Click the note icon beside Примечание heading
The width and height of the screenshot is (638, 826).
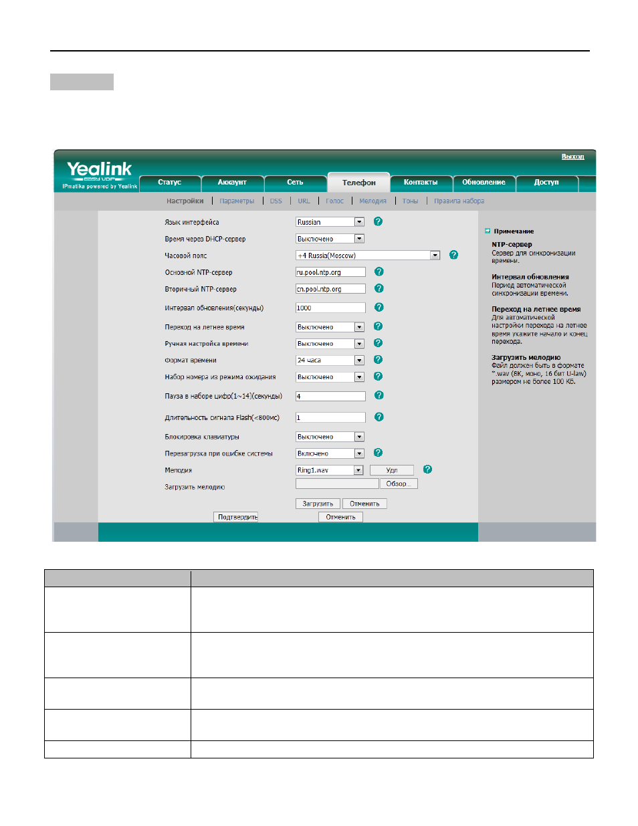point(488,231)
